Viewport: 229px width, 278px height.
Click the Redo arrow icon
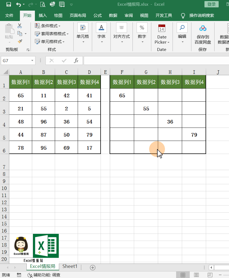[31, 4]
